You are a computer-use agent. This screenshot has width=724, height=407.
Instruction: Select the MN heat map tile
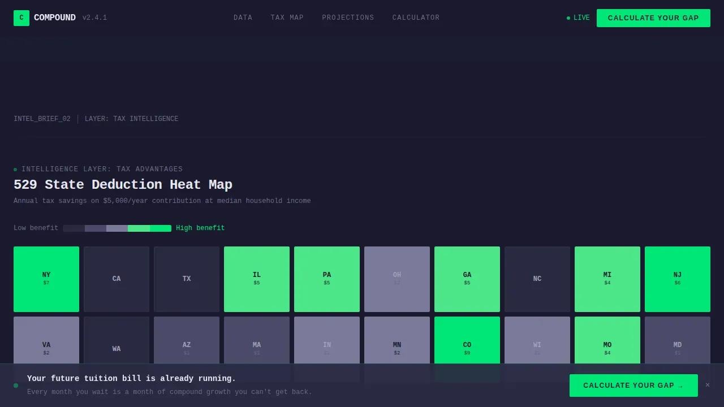click(x=397, y=340)
